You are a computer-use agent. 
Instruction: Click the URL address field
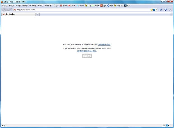[x=81, y=10]
